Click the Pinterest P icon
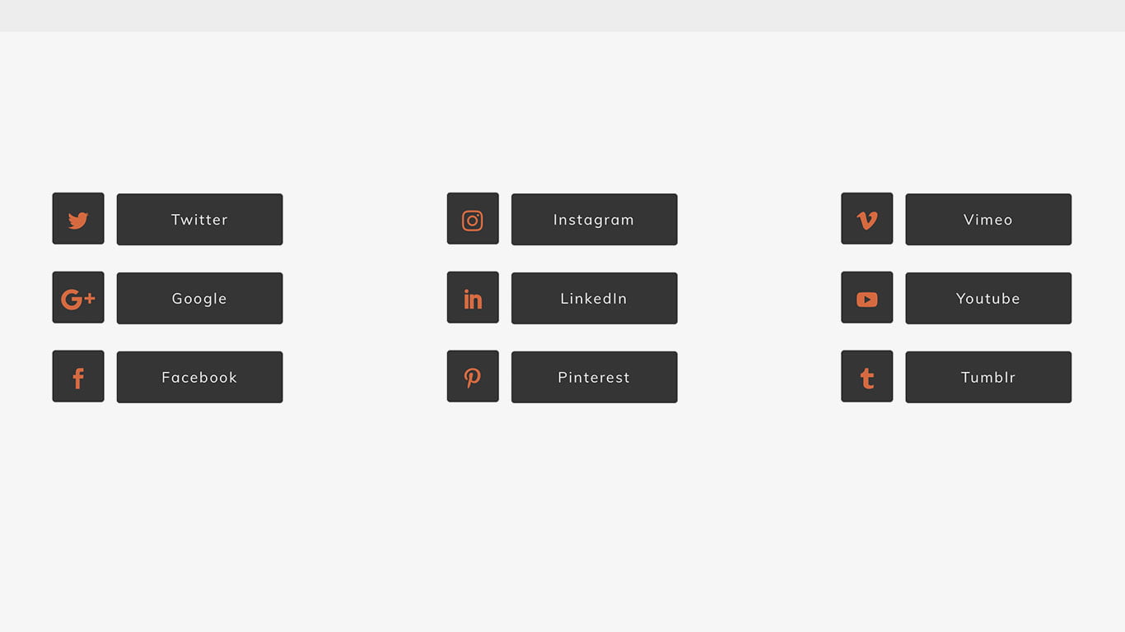The width and height of the screenshot is (1125, 632). pos(473,378)
